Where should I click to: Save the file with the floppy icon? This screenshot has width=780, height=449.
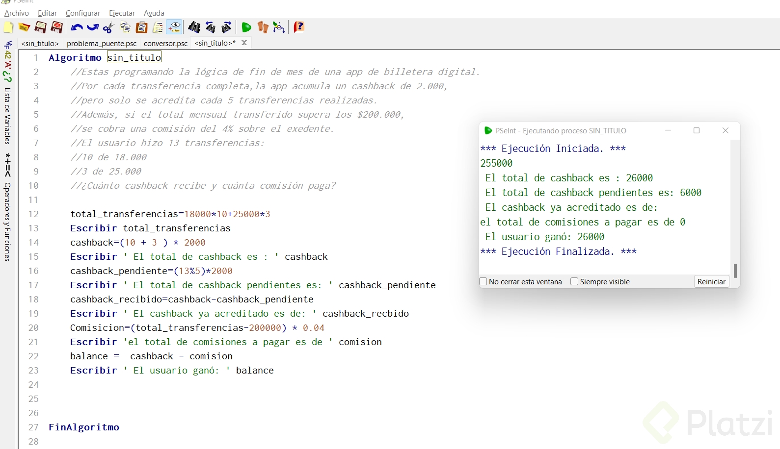pyautogui.click(x=40, y=27)
